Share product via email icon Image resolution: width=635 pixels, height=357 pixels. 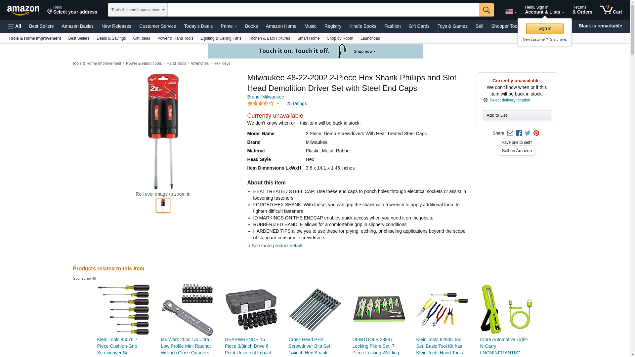[510, 133]
